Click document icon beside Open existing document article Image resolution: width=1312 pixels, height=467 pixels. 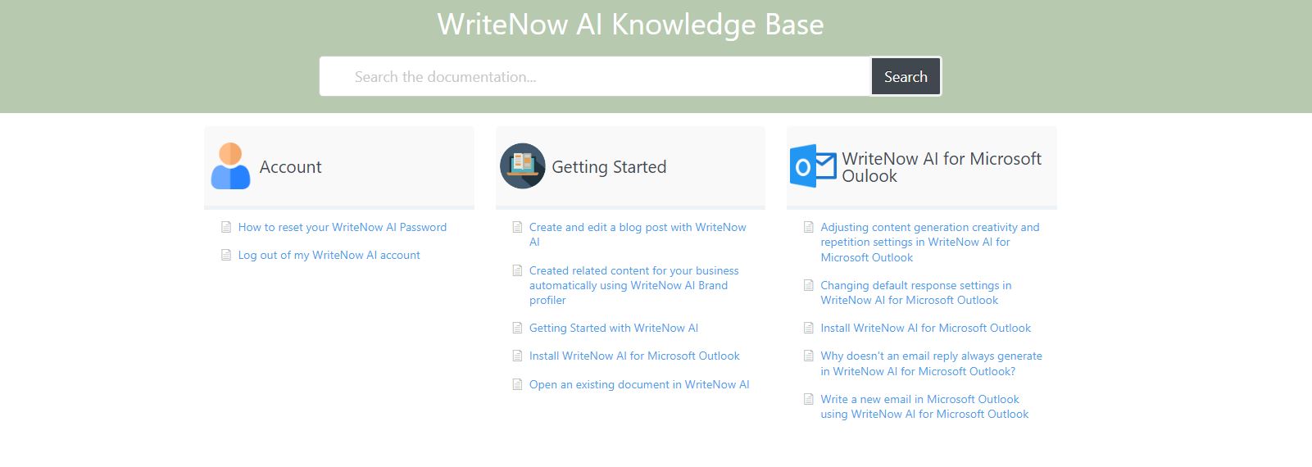(517, 384)
